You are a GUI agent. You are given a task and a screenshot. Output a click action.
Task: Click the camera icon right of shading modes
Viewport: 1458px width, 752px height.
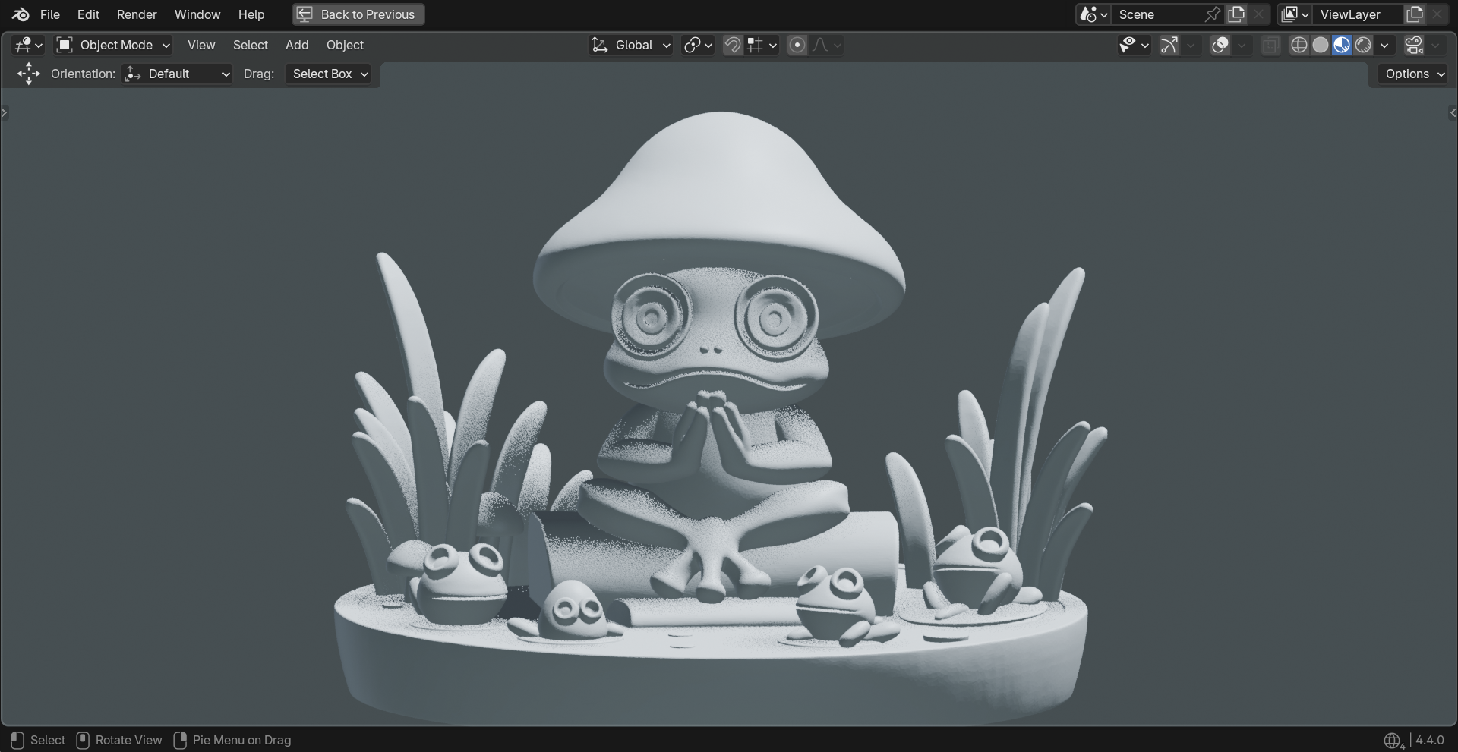pos(1414,45)
